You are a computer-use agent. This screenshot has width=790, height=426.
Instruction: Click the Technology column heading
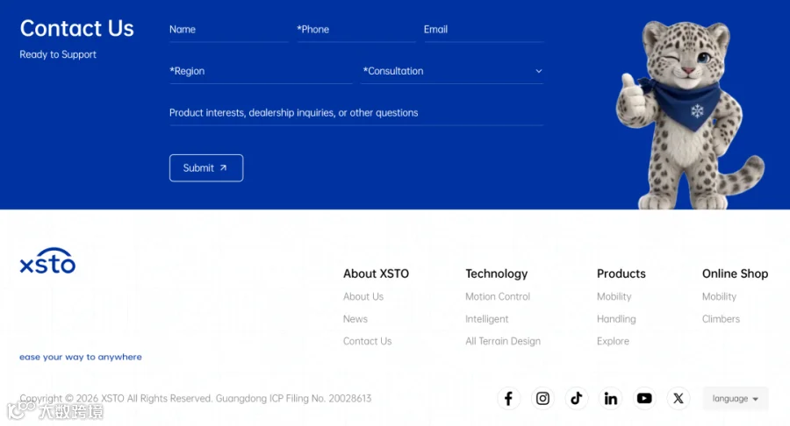[496, 273]
